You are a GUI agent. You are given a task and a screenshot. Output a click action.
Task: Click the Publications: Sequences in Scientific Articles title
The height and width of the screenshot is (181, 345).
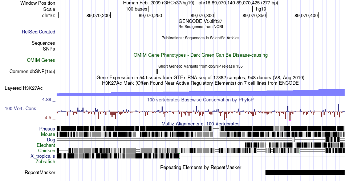coord(200,38)
